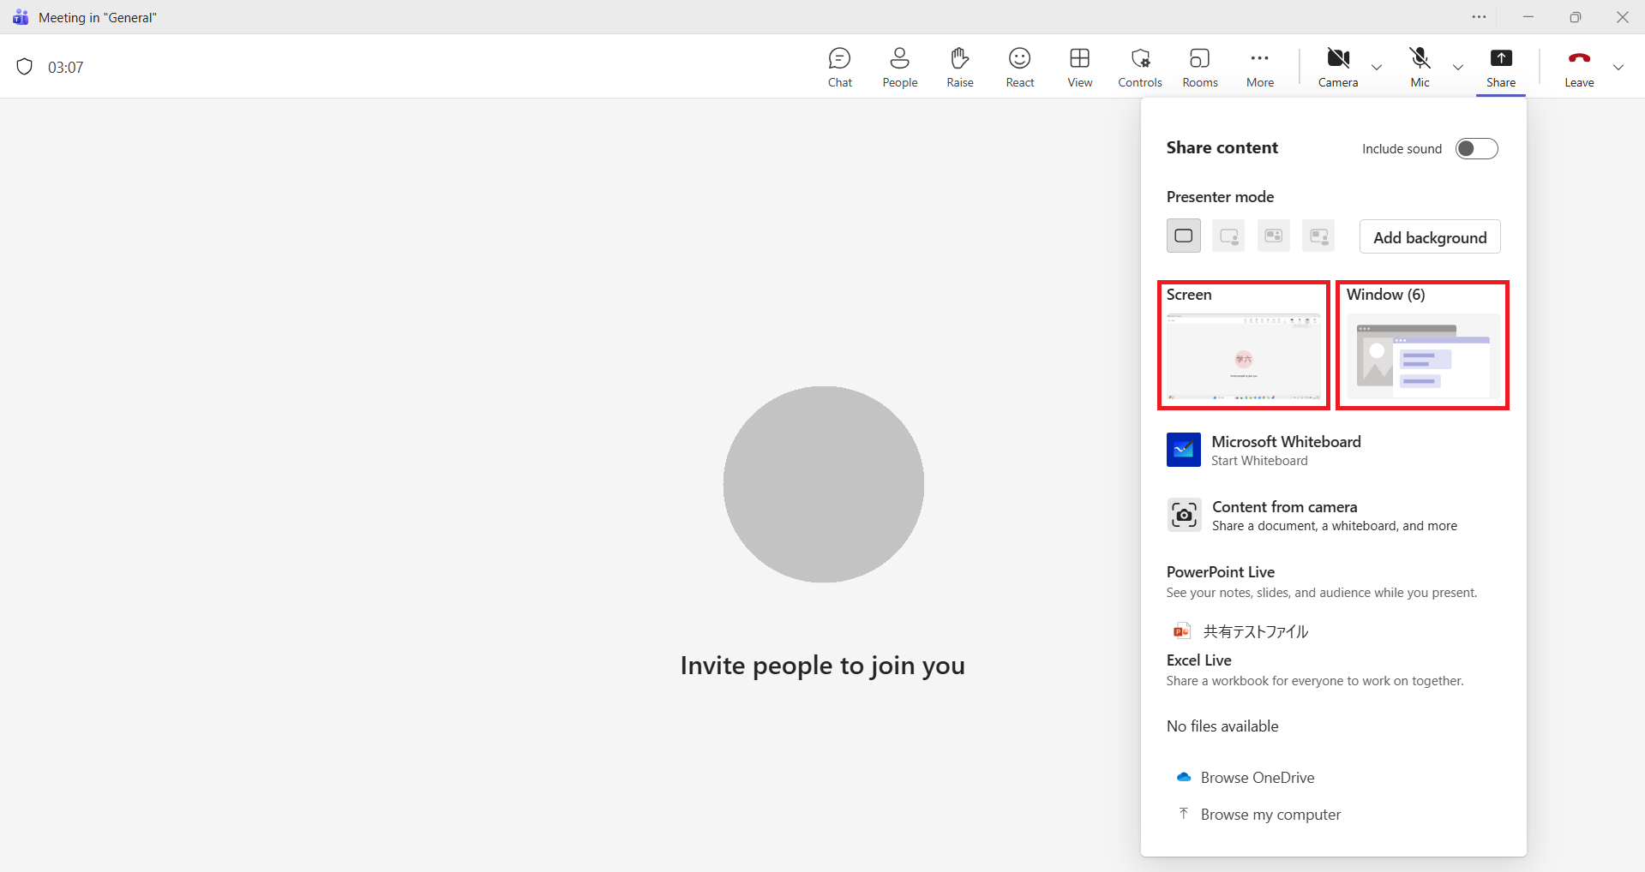This screenshot has height=872, width=1645.
Task: Open the Chat panel
Action: (839, 67)
